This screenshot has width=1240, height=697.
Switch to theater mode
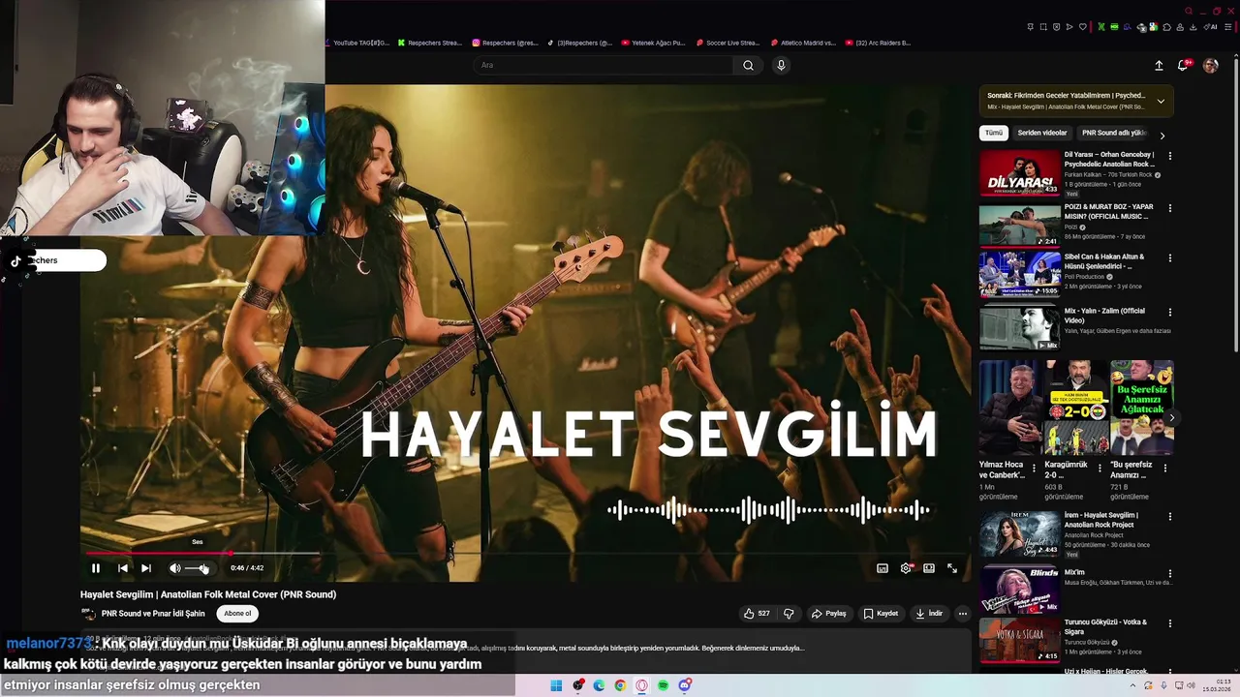point(929,568)
